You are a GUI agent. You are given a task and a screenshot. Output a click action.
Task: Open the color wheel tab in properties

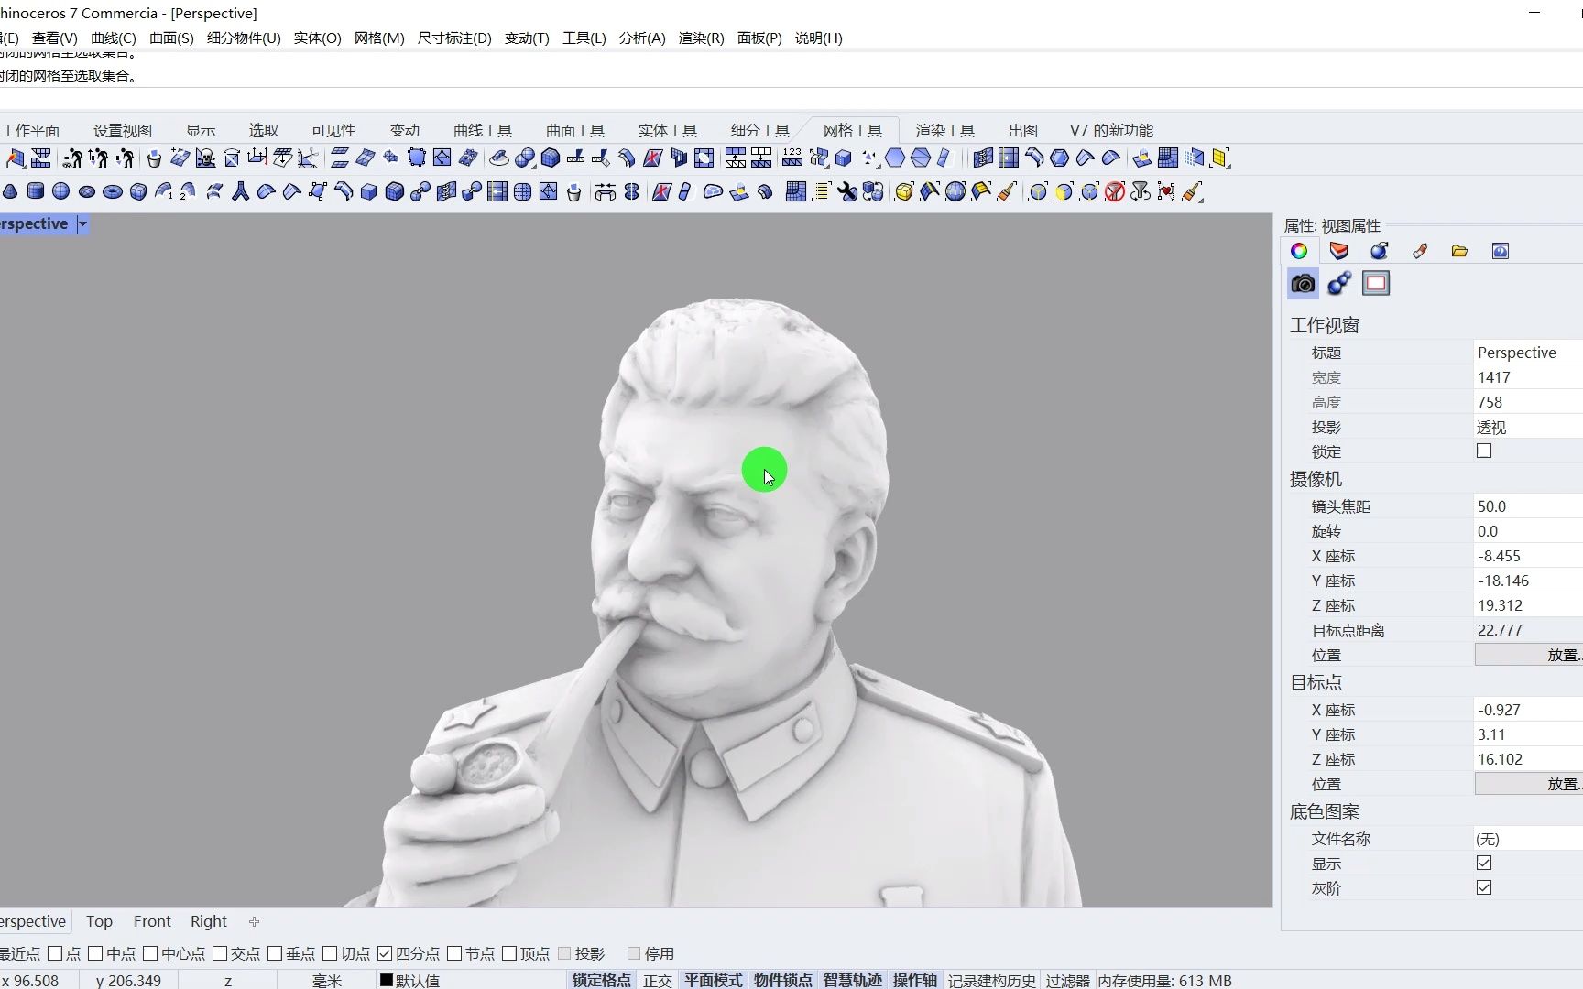pos(1298,250)
